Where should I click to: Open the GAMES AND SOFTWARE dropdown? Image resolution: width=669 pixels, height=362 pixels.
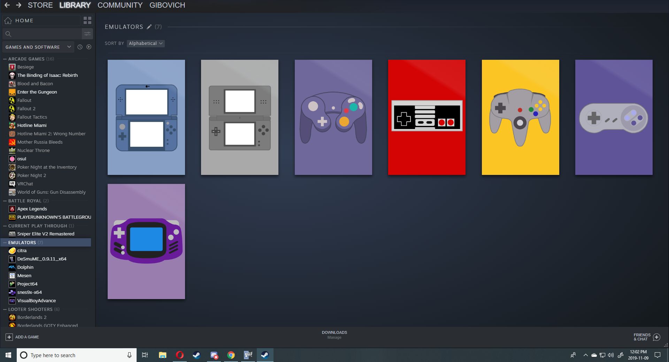(38, 47)
